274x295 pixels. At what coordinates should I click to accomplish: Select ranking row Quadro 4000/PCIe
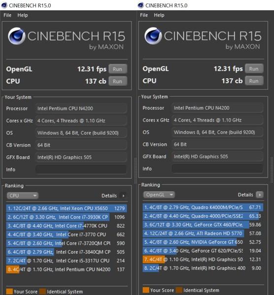203,216
